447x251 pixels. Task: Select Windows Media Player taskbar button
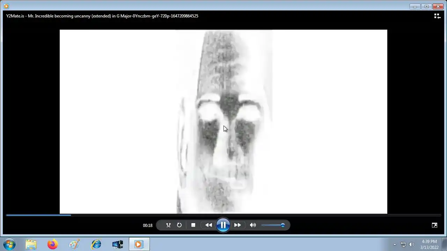[x=139, y=244]
